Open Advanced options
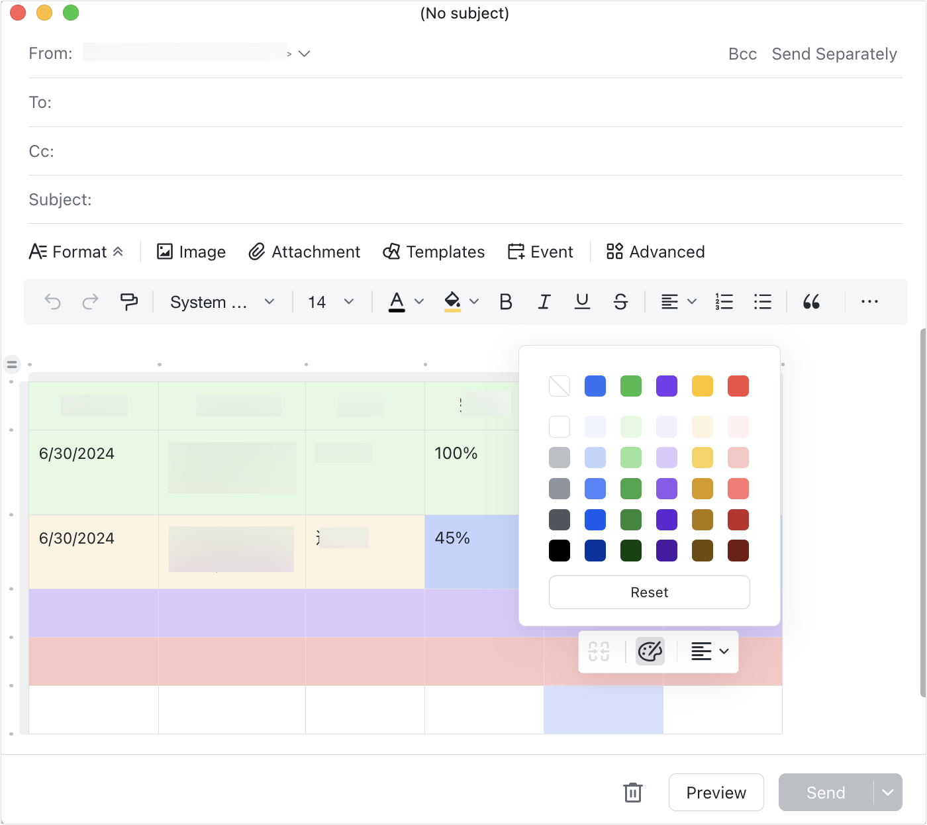The width and height of the screenshot is (927, 825). (x=656, y=252)
